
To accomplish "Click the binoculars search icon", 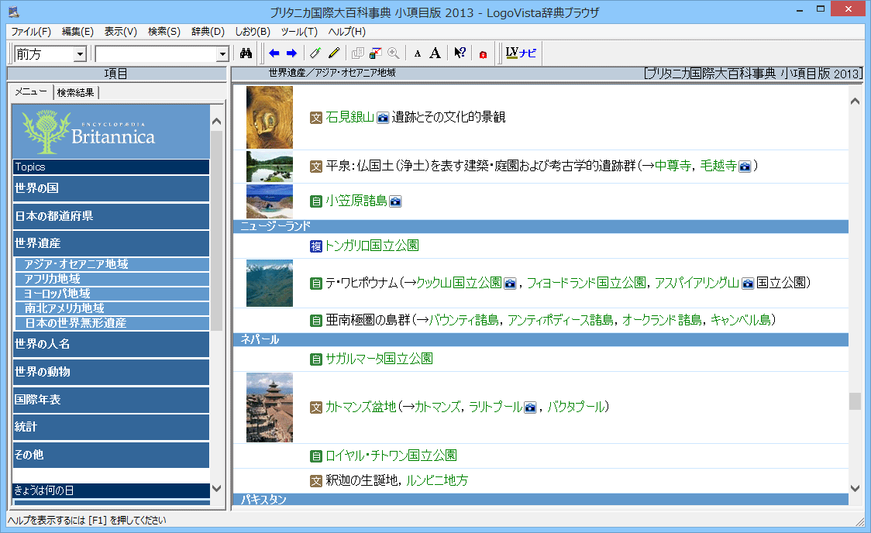I will coord(246,53).
